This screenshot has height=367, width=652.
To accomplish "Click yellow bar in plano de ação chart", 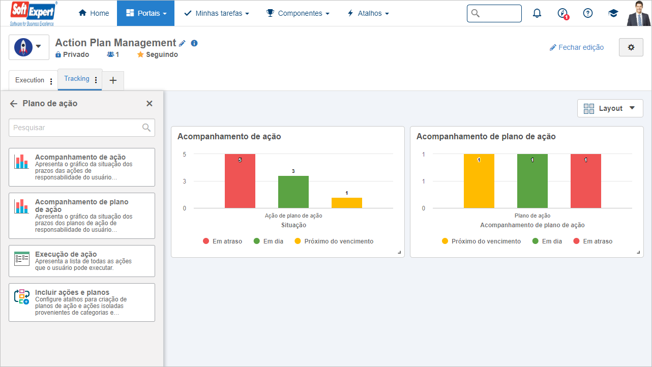I will 479,181.
